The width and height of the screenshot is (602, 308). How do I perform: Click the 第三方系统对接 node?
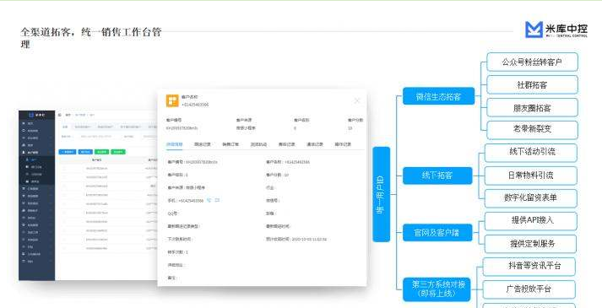tap(437, 289)
